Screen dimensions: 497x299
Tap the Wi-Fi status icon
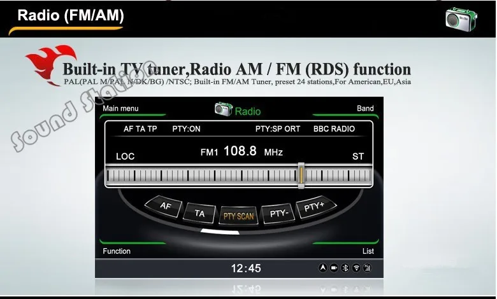pos(356,268)
